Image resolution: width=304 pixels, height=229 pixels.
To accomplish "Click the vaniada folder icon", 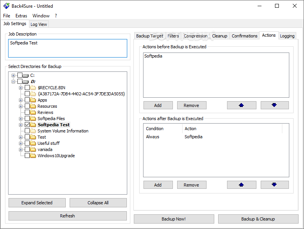I will click(x=33, y=149).
